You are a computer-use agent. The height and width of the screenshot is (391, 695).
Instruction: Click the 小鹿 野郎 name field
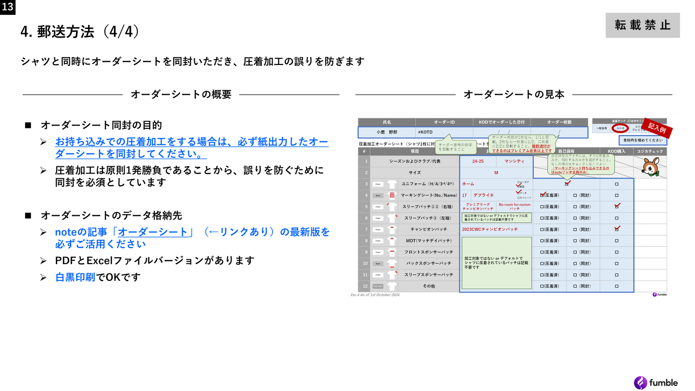point(387,132)
